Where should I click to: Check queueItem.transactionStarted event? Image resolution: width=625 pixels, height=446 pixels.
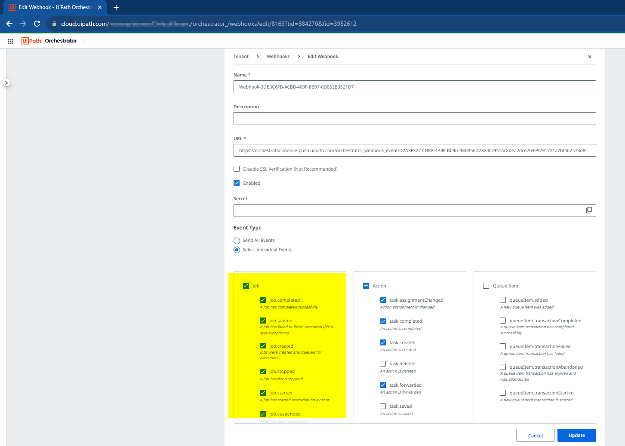pos(503,393)
